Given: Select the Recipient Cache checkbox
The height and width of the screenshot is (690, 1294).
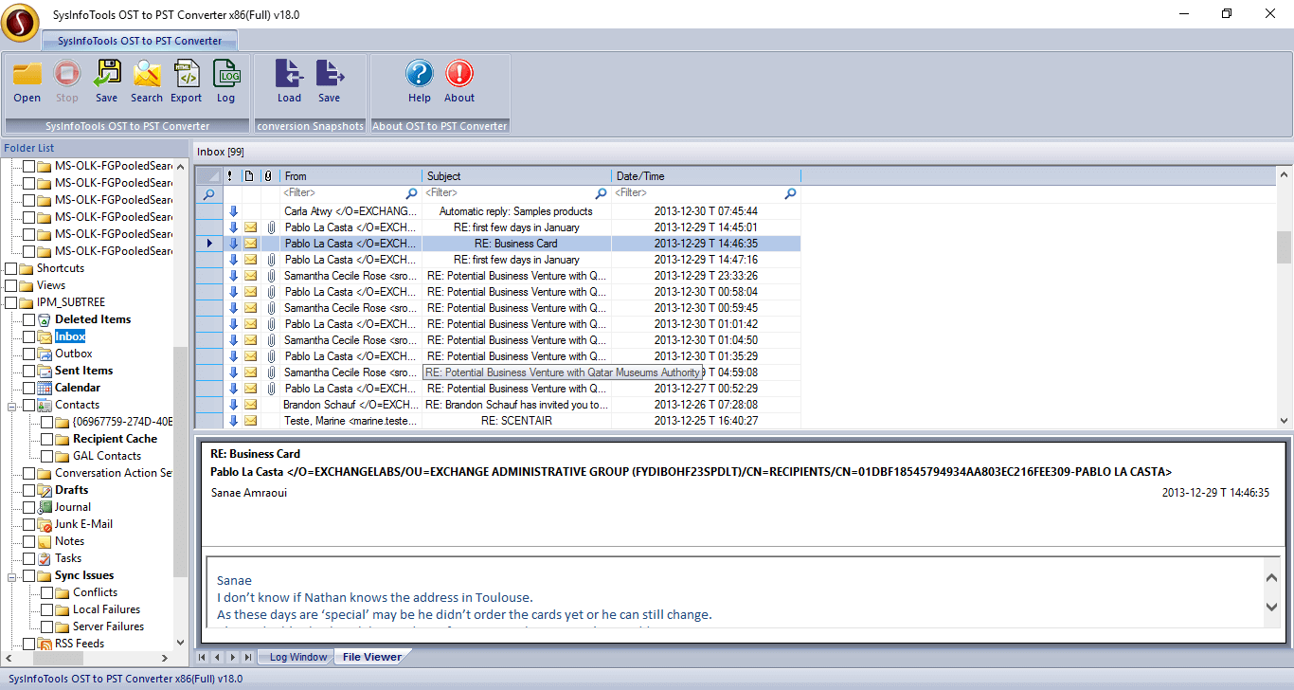Looking at the screenshot, I should (x=47, y=439).
